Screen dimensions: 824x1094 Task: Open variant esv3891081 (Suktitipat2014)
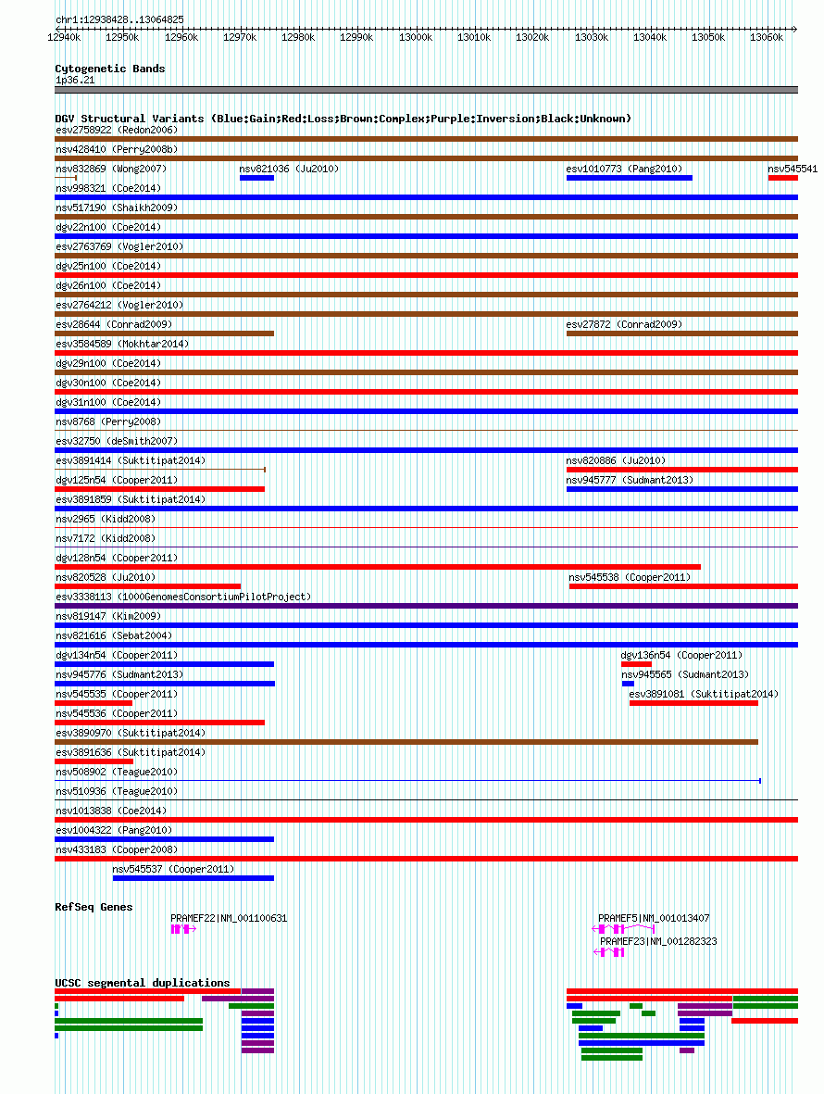click(x=704, y=696)
